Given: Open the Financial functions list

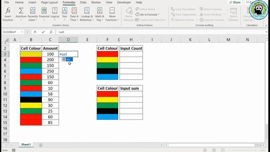Looking at the screenshot, I should [44, 14].
